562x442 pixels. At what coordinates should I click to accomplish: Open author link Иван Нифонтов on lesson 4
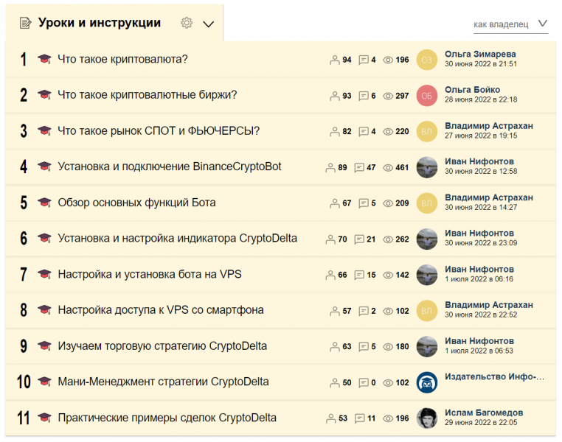(479, 161)
